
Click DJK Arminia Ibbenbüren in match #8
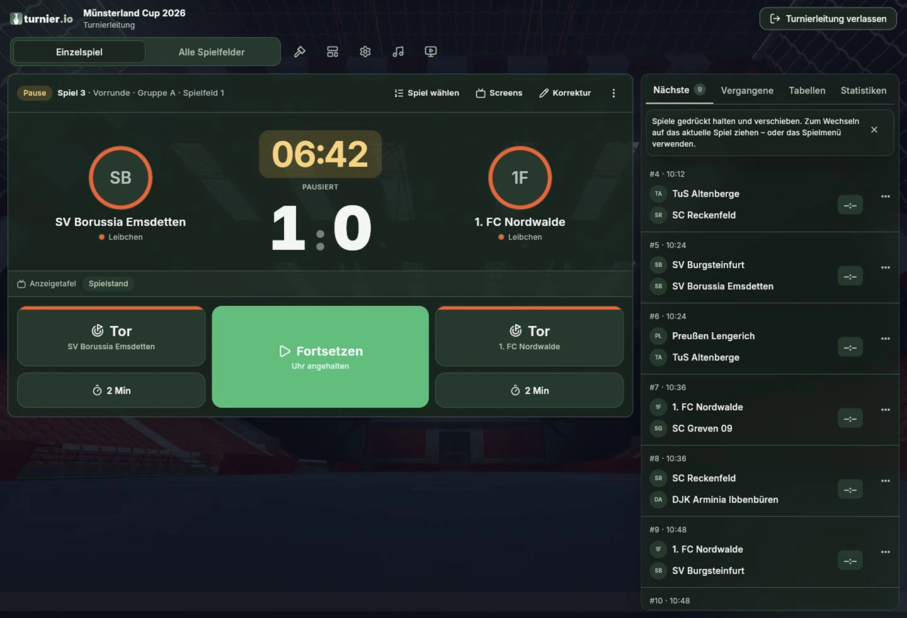pos(725,500)
